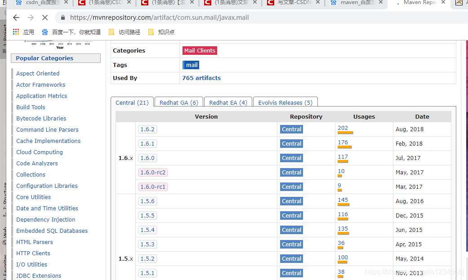Open the 访问路径 bookmarks folder
The height and width of the screenshot is (280, 468).
(x=125, y=32)
